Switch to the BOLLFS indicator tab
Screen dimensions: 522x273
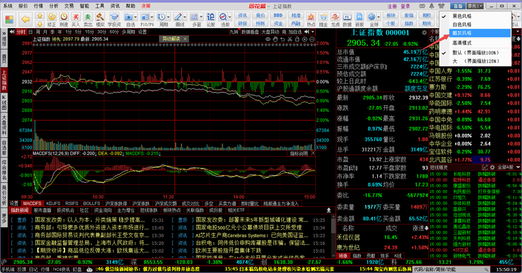tap(91, 203)
